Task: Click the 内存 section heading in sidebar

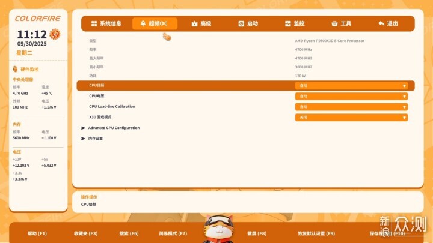Action: [x=17, y=124]
